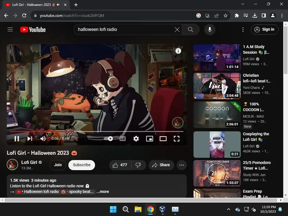Go back in browser
This screenshot has width=288, height=216.
tap(6, 16)
